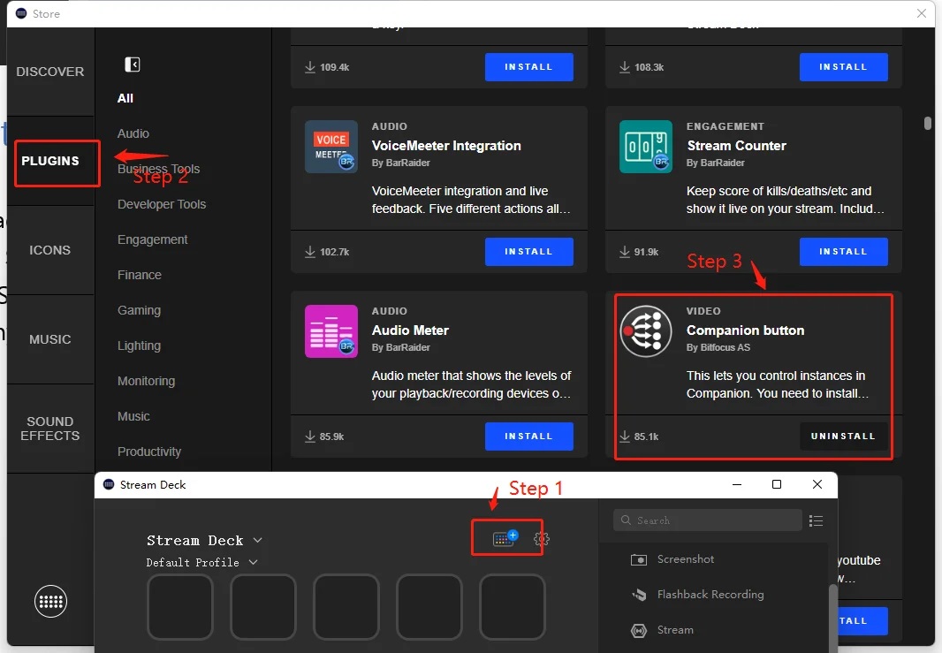Click the Stream Deck title bar app icon

tap(109, 485)
